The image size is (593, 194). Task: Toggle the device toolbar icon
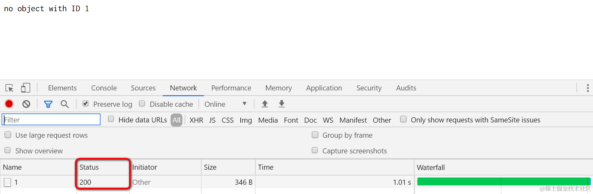tap(26, 88)
